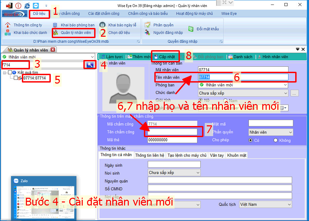Open the Cài đặt chấm công ribbon tab
The image size is (309, 221).
click(104, 13)
